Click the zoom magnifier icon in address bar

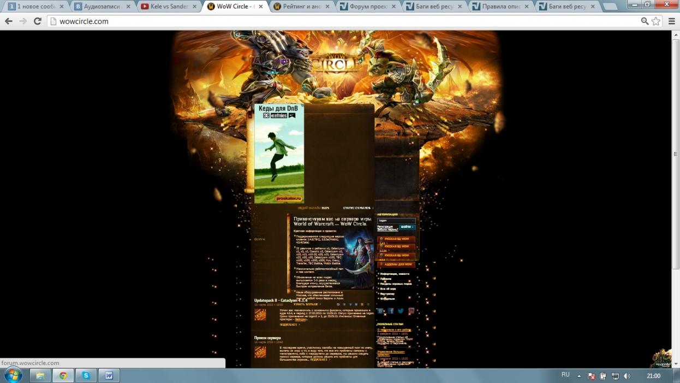point(645,21)
